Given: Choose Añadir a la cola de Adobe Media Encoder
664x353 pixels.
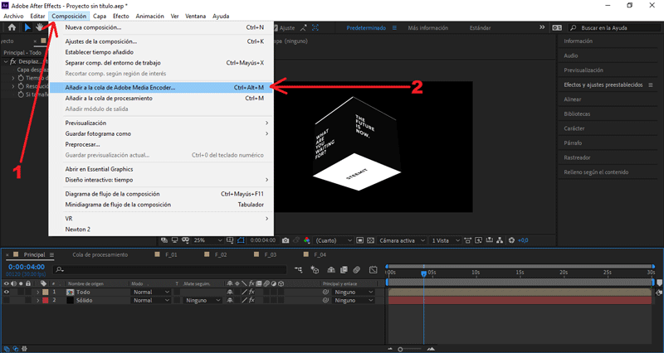Looking at the screenshot, I should pos(120,87).
